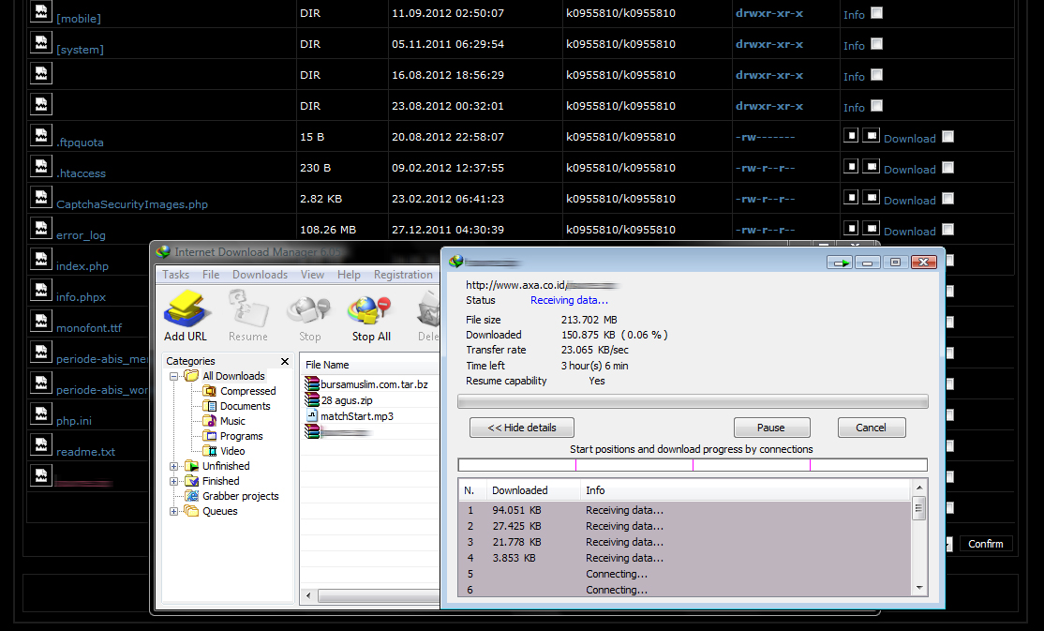Click the Download link in the .ftpquota row
The image size is (1044, 631).
909,139
